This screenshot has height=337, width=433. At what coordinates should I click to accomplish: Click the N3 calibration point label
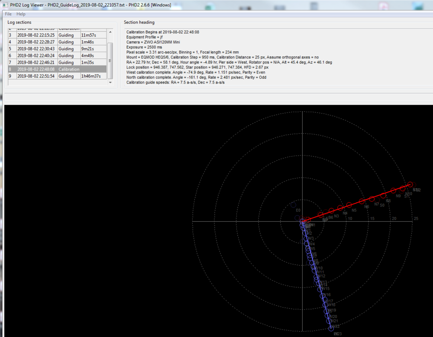click(336, 216)
